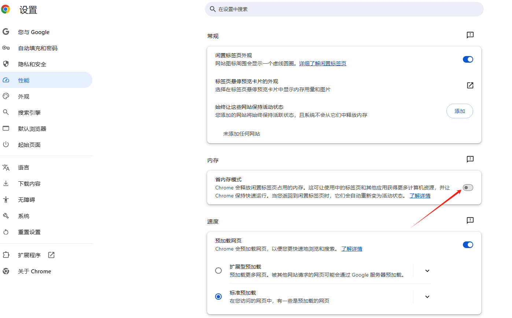Send feedback for the 常规 section
Screen dimensions: 512x318
tap(470, 35)
